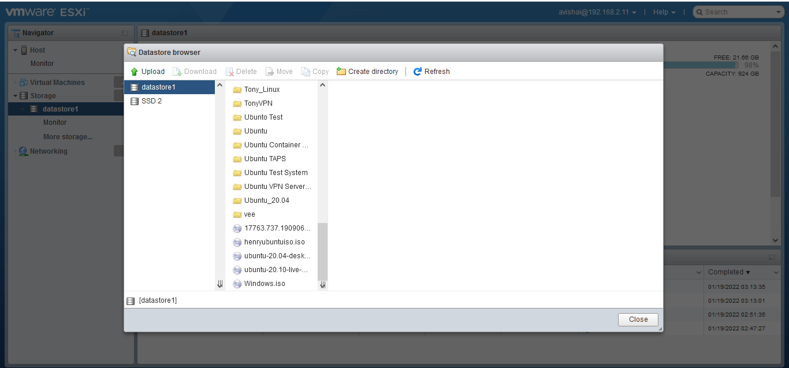
Task: Expand Virtual Machines in Navigator
Action: point(16,83)
